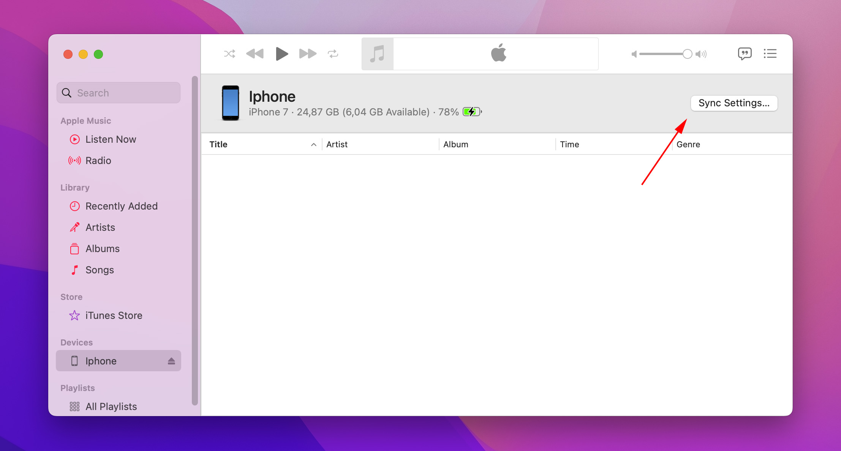
Task: Click the battery charging indicator
Action: pos(472,112)
